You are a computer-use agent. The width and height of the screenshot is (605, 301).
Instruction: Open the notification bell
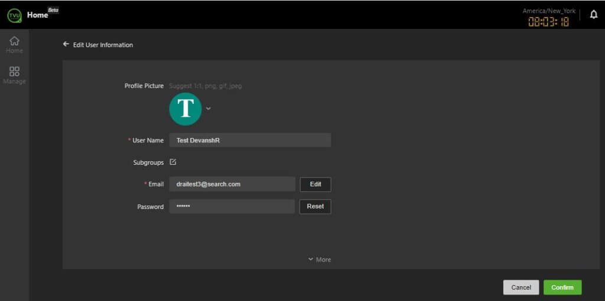click(594, 15)
